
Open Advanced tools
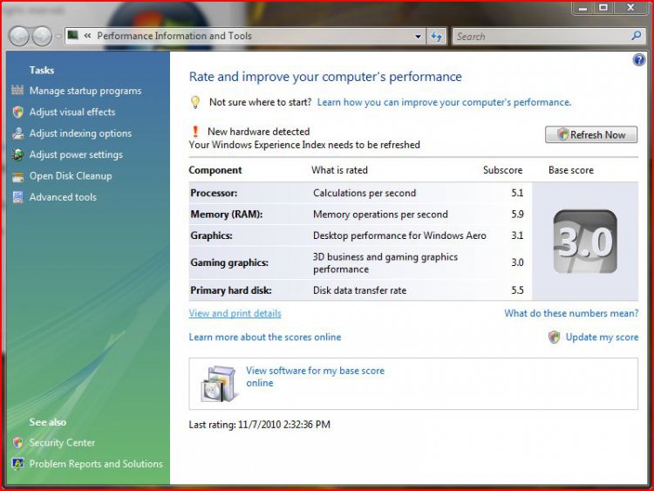(x=63, y=197)
